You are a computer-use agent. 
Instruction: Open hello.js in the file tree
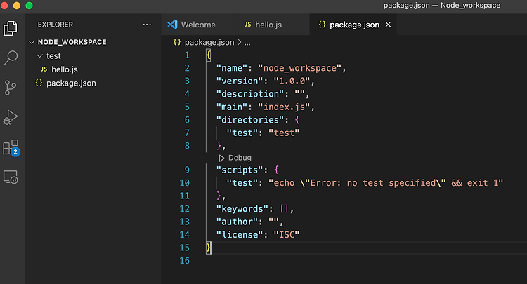click(x=65, y=69)
